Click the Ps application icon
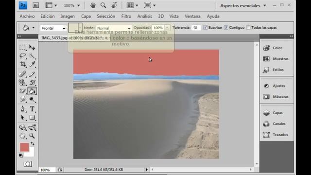The height and width of the screenshot is (175, 311). (23, 5)
